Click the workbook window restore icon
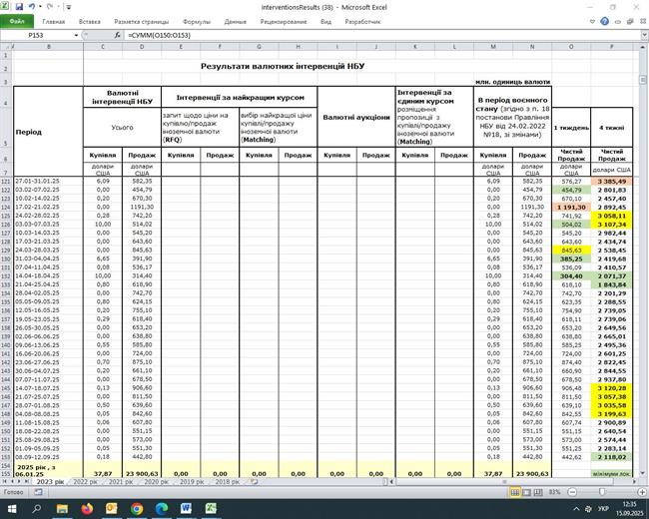Screen dimensions: 649x519 (x=630, y=22)
